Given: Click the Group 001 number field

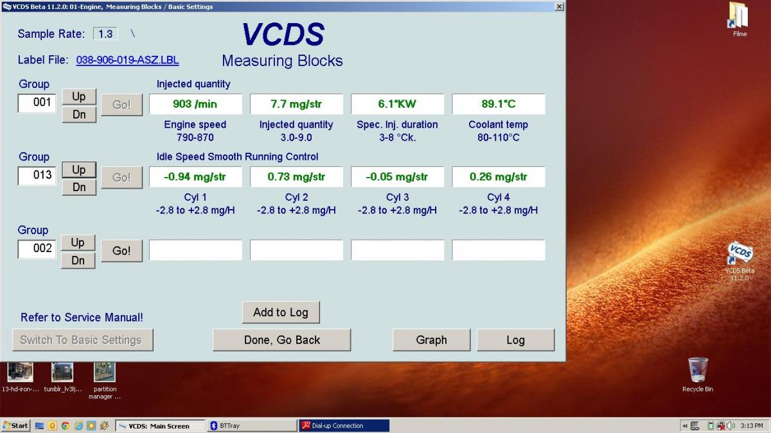Looking at the screenshot, I should (37, 102).
